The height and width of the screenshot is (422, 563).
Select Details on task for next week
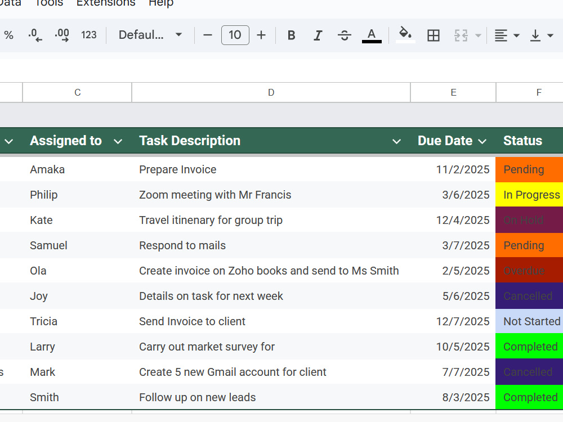tap(271, 296)
